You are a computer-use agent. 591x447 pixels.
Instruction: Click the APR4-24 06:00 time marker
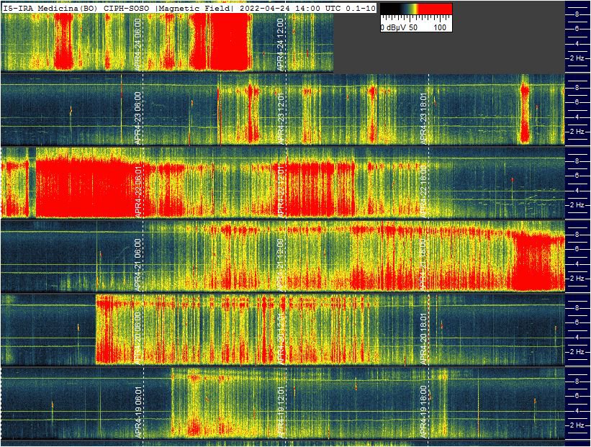137,45
